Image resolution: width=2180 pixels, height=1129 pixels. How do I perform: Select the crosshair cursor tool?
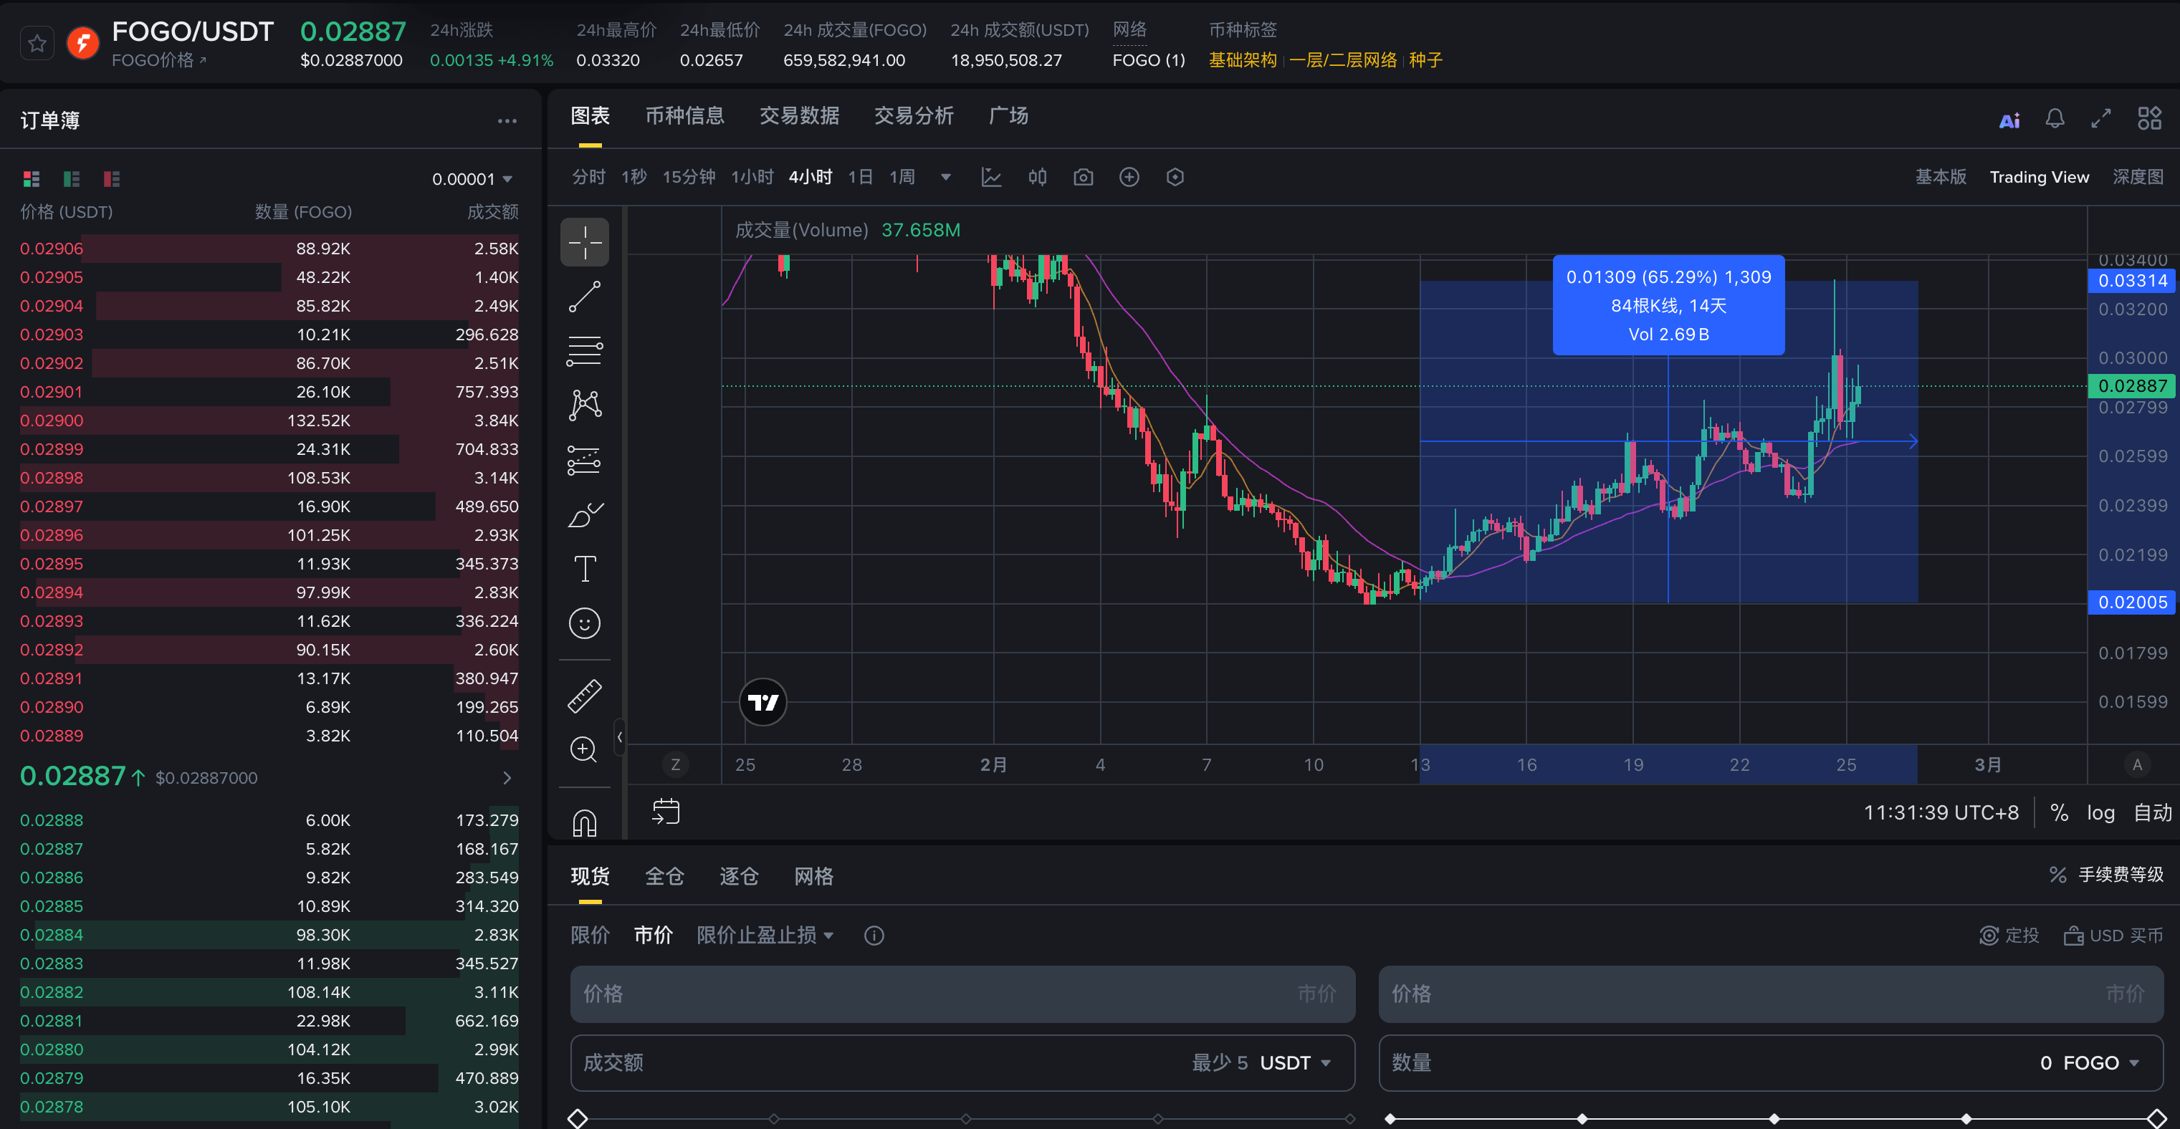pos(585,243)
